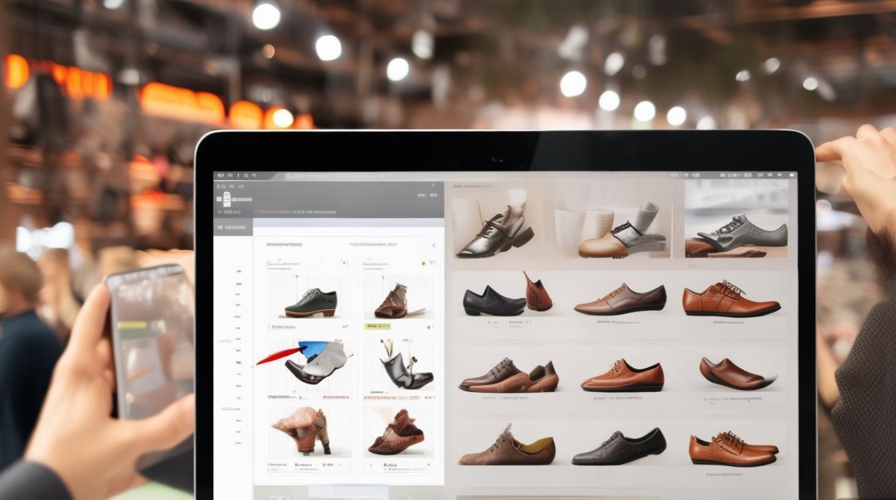Select the grey sidebar tab below the header

233,227
